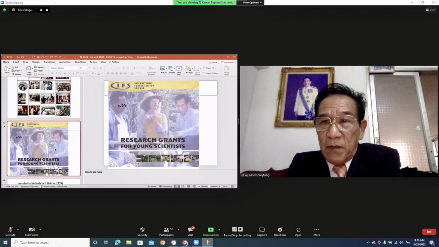Expand audio settings arrow beside Unmute
The width and height of the screenshot is (439, 247).
pos(18,229)
